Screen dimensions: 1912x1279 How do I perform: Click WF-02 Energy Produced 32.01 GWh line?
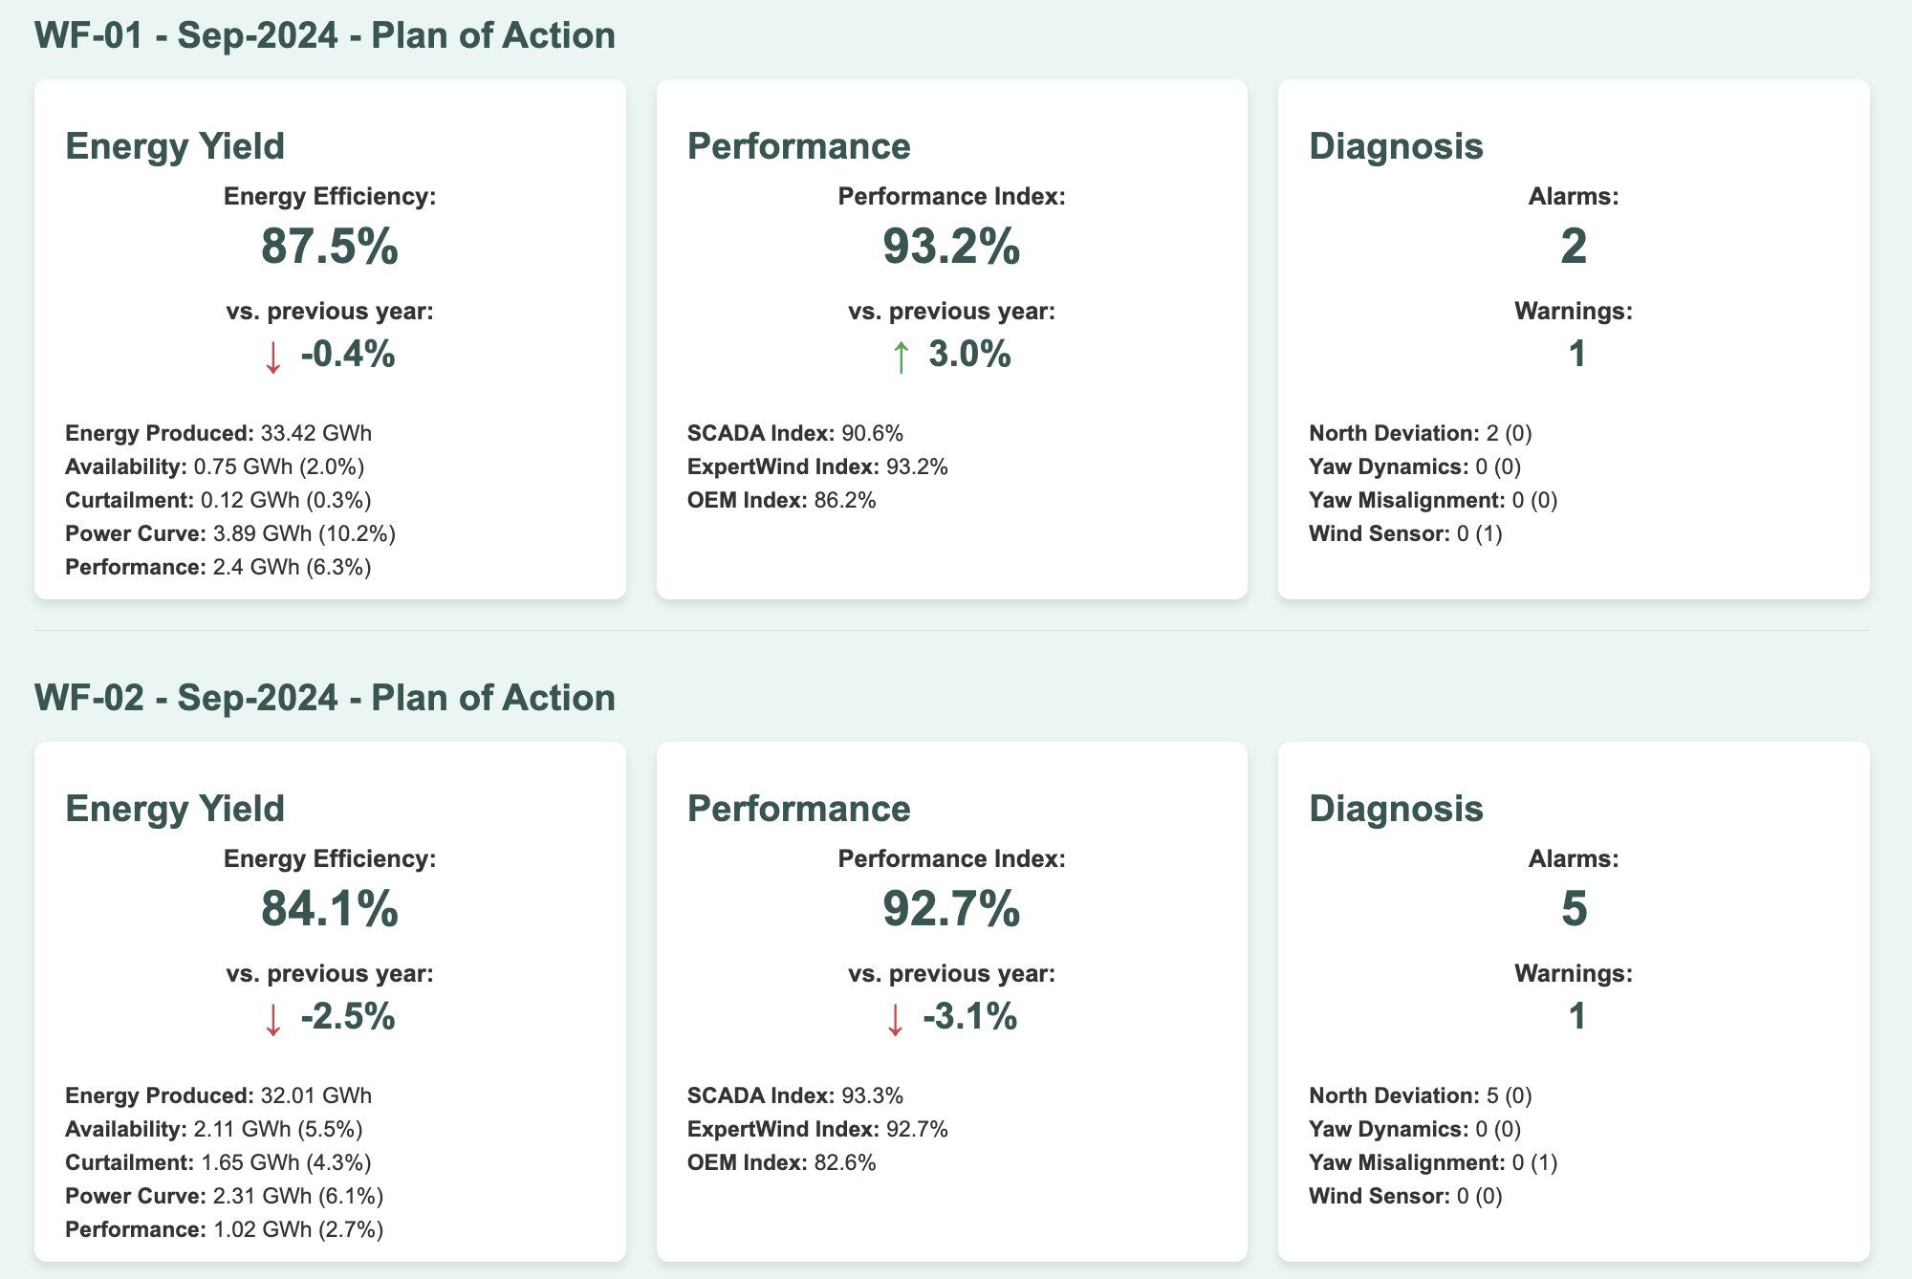[218, 1095]
